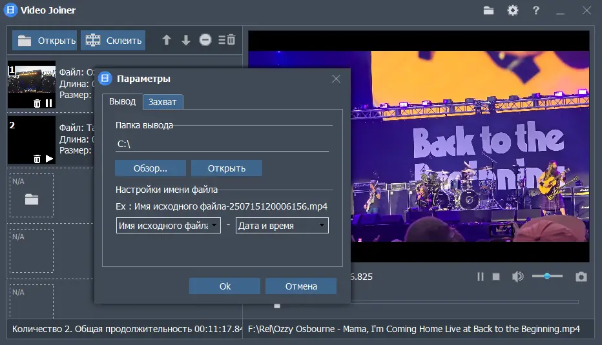Click the Количество 2 status text
Screen dimensions: 602x345
tap(127, 329)
